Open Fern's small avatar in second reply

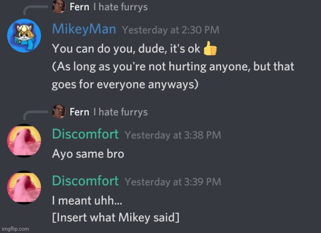click(x=59, y=111)
